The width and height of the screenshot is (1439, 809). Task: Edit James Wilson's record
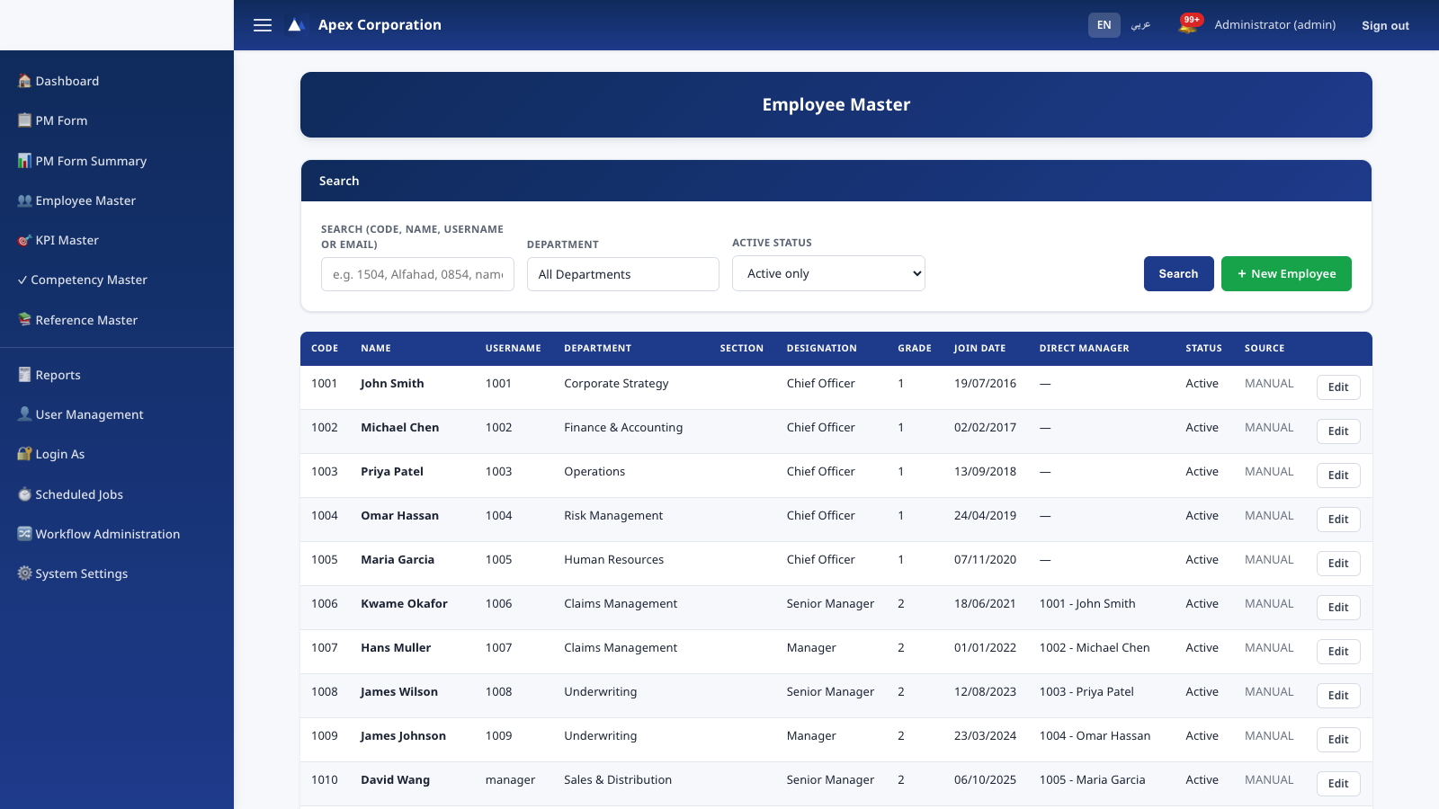point(1338,696)
